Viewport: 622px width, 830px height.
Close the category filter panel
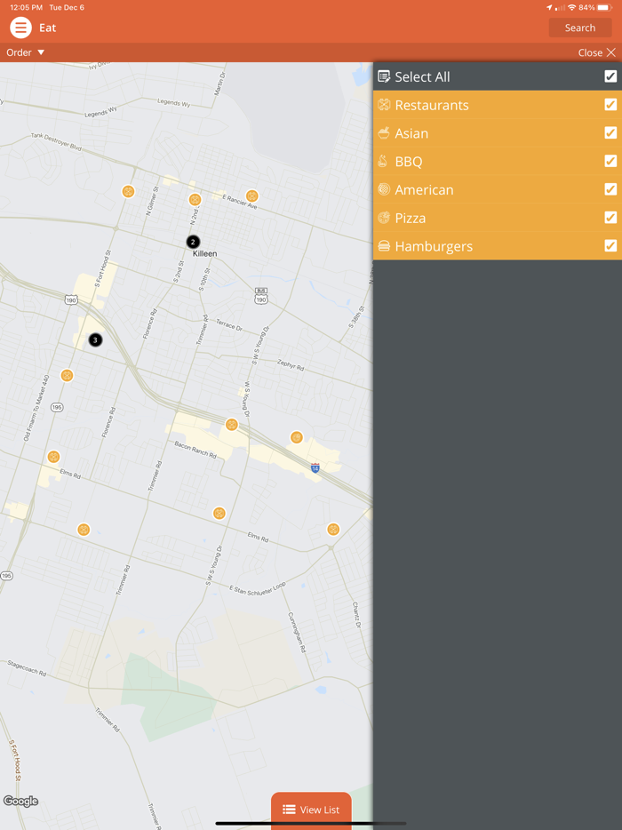point(596,52)
